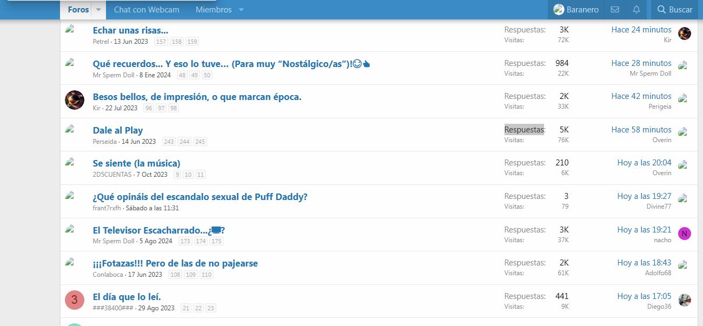Click the red number 3 avatar
The width and height of the screenshot is (703, 326).
[75, 300]
